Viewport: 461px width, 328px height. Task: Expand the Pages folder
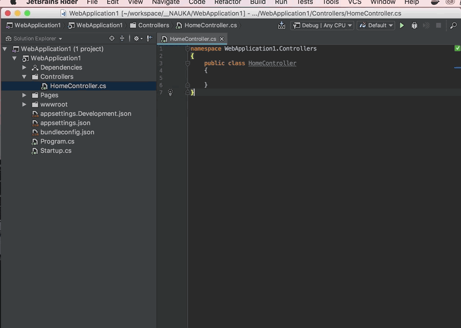(x=24, y=95)
